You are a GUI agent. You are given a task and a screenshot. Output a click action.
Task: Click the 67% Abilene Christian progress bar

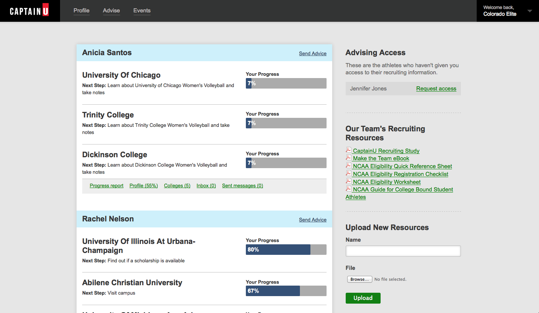pyautogui.click(x=286, y=291)
